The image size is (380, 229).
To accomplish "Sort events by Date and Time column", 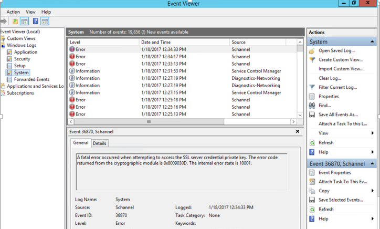I will point(184,42).
